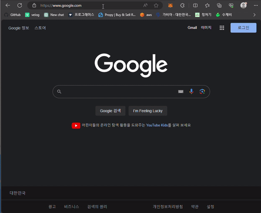Screen dimensions: 261x213
Task: Expand more bookmarks chevron
Action: click(x=254, y=15)
